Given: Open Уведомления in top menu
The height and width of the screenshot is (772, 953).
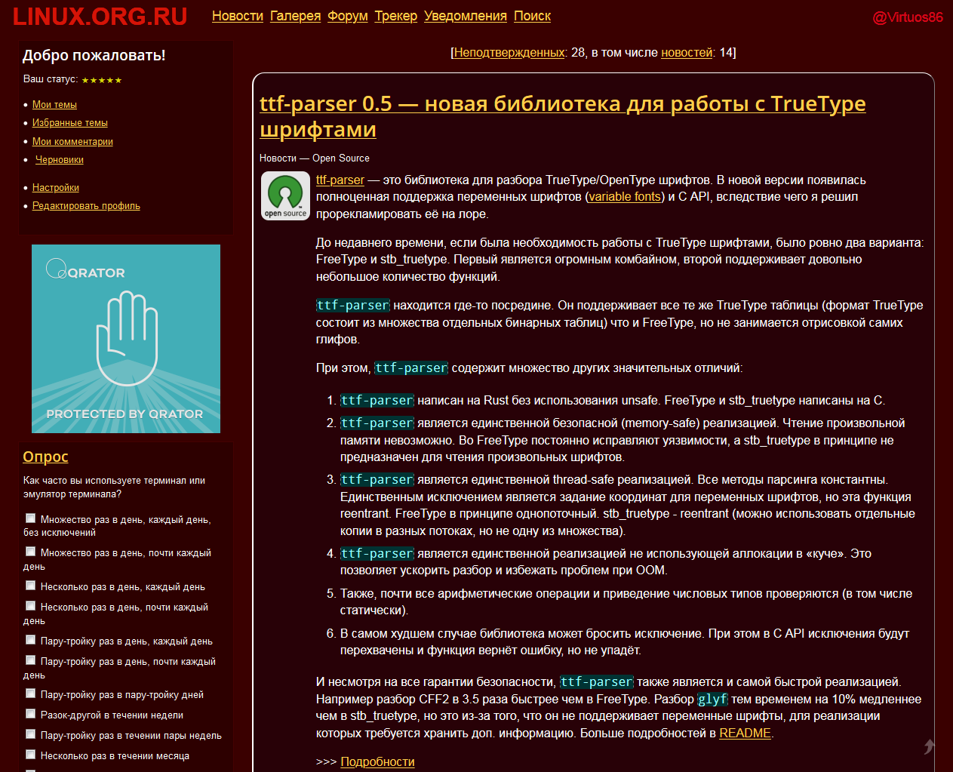Looking at the screenshot, I should tap(466, 16).
